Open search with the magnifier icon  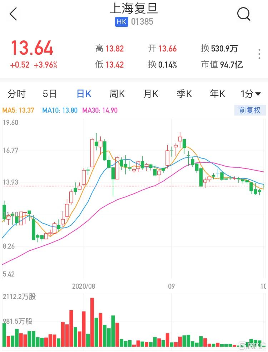pos(244,14)
